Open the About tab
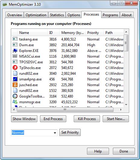 (x=126, y=15)
